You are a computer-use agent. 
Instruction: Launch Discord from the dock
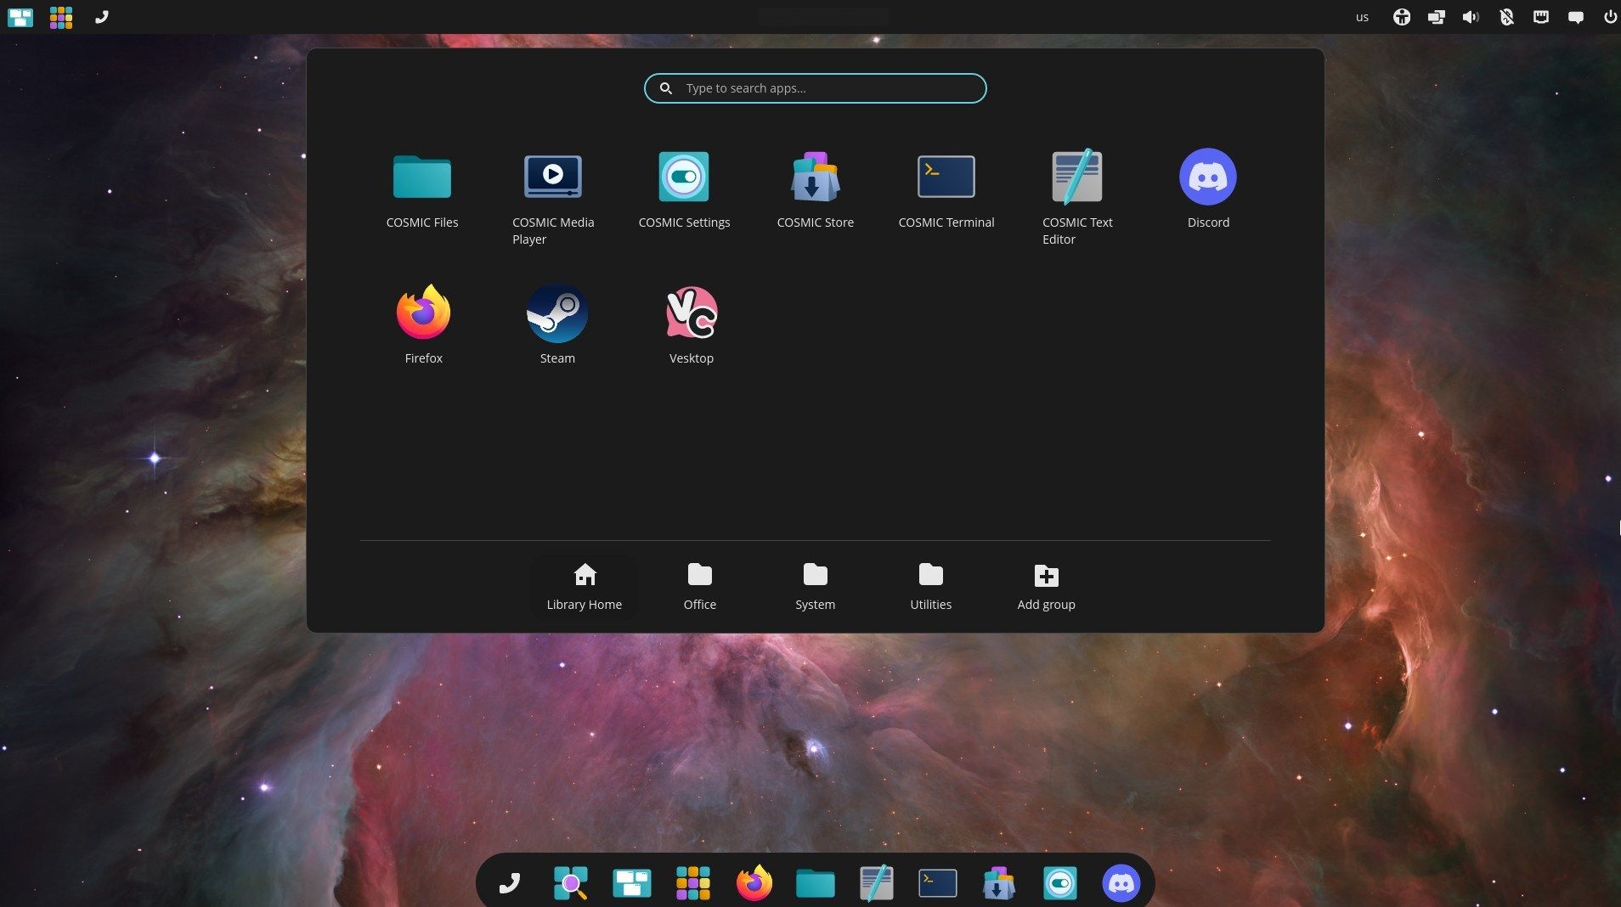tap(1121, 883)
